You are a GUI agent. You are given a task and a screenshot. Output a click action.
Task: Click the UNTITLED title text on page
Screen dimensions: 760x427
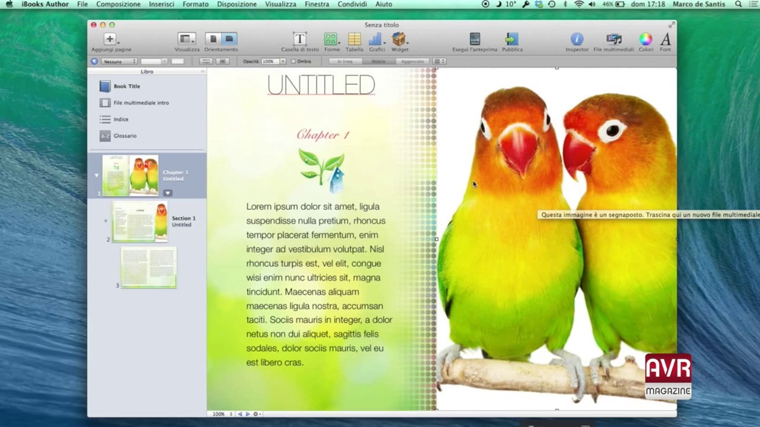[x=321, y=85]
